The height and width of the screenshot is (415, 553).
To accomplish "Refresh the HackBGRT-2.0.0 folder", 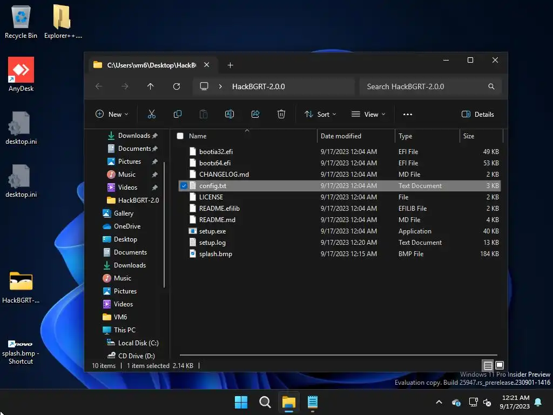I will (x=177, y=86).
